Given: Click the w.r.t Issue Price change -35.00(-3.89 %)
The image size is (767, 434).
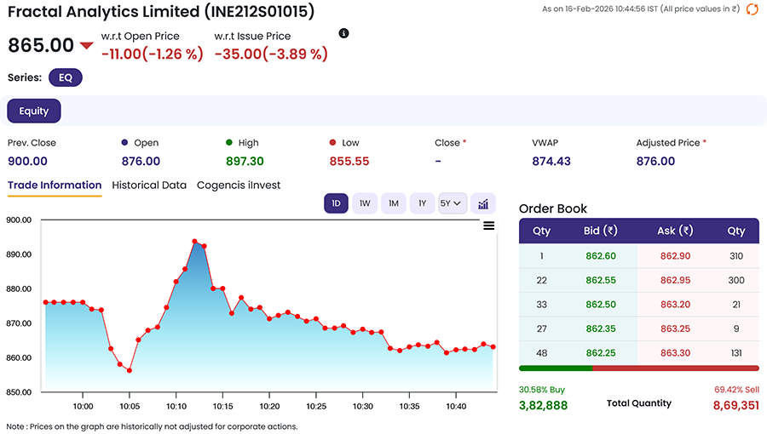Looking at the screenshot, I should (x=271, y=54).
